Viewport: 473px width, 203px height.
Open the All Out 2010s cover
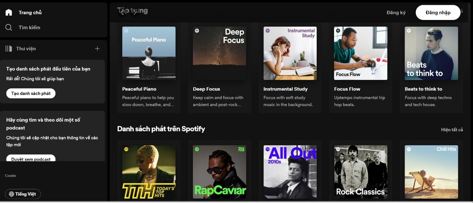(x=290, y=172)
